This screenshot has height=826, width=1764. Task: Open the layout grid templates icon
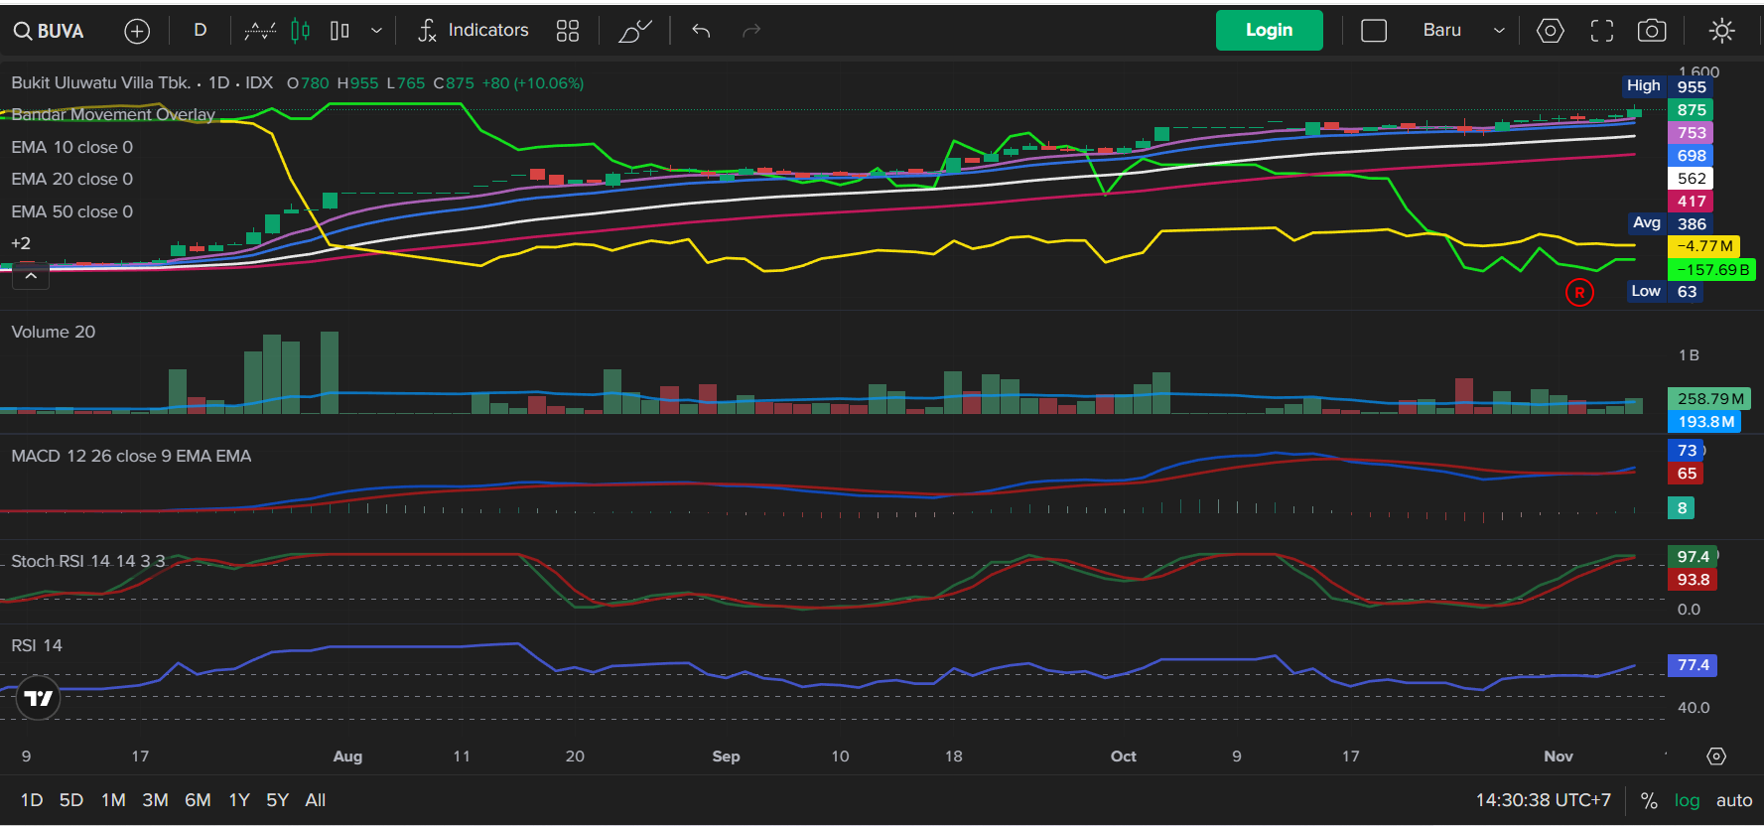tap(567, 31)
